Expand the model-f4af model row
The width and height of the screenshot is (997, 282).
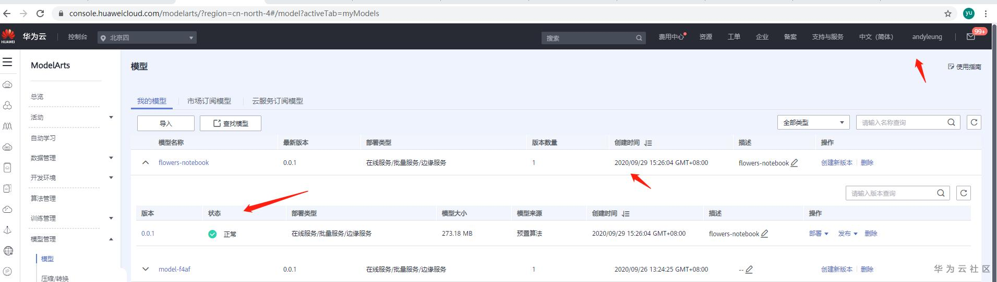[x=146, y=269]
